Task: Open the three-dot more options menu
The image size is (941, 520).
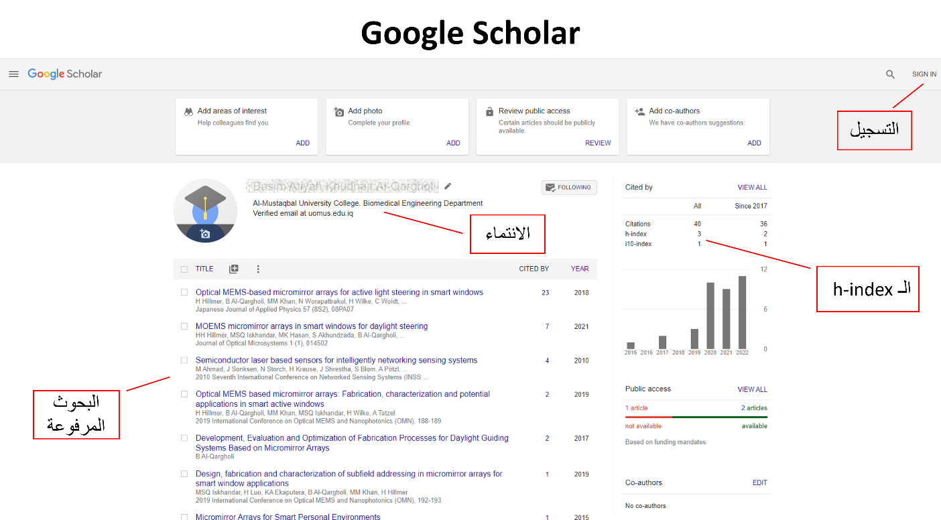Action: point(258,269)
